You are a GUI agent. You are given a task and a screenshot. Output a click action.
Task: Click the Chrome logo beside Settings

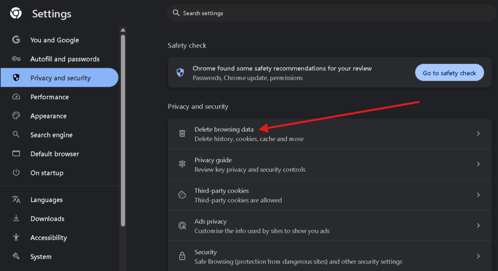click(x=16, y=13)
